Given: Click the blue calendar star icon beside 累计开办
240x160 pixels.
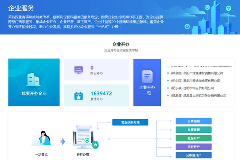Looking at the screenshot, I should click(78, 96).
